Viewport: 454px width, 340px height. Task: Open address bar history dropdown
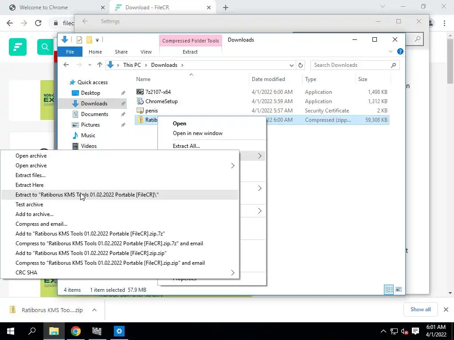291,66
